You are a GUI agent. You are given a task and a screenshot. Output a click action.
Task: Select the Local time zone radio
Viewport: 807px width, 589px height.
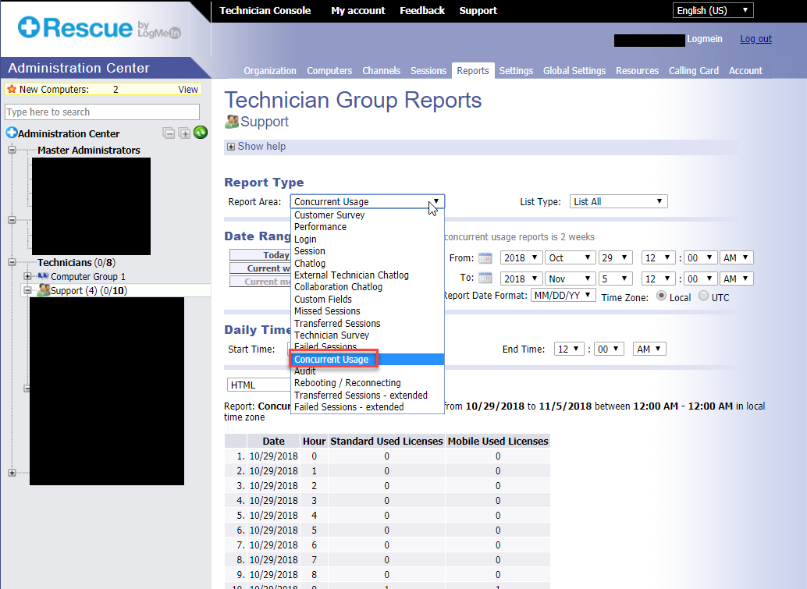[x=661, y=296]
